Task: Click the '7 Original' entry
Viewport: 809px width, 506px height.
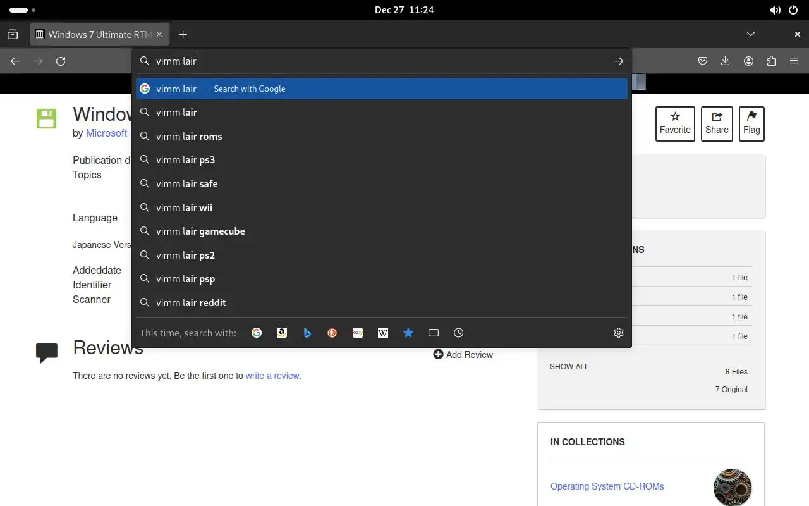Action: coord(731,390)
